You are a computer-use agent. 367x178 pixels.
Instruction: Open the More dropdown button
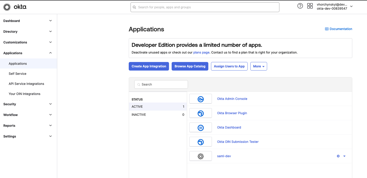258,66
